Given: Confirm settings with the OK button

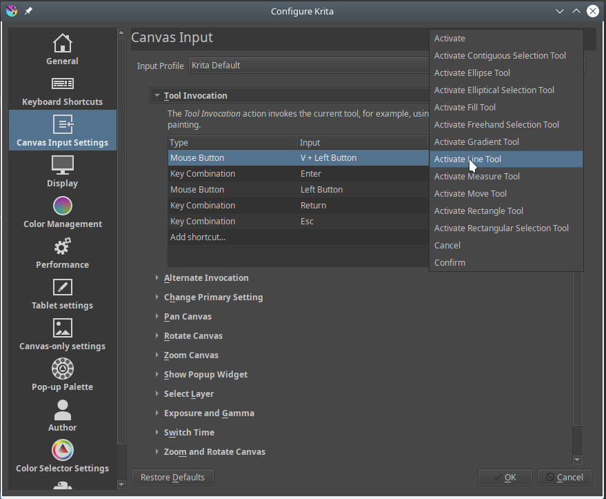Looking at the screenshot, I should (505, 478).
